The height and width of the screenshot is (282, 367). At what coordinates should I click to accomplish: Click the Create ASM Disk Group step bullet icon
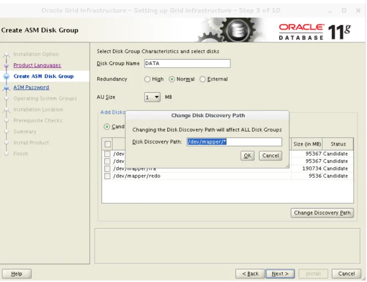click(6, 76)
